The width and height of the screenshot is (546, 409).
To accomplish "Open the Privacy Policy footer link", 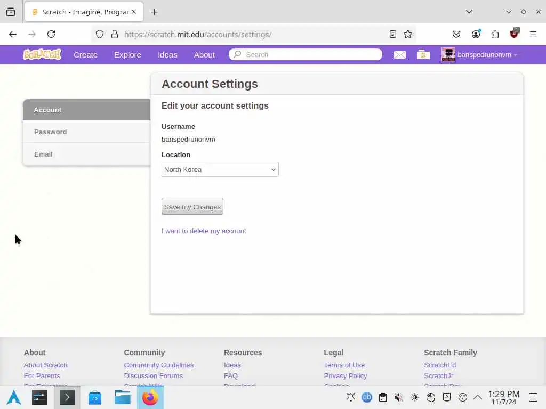I will point(346,375).
